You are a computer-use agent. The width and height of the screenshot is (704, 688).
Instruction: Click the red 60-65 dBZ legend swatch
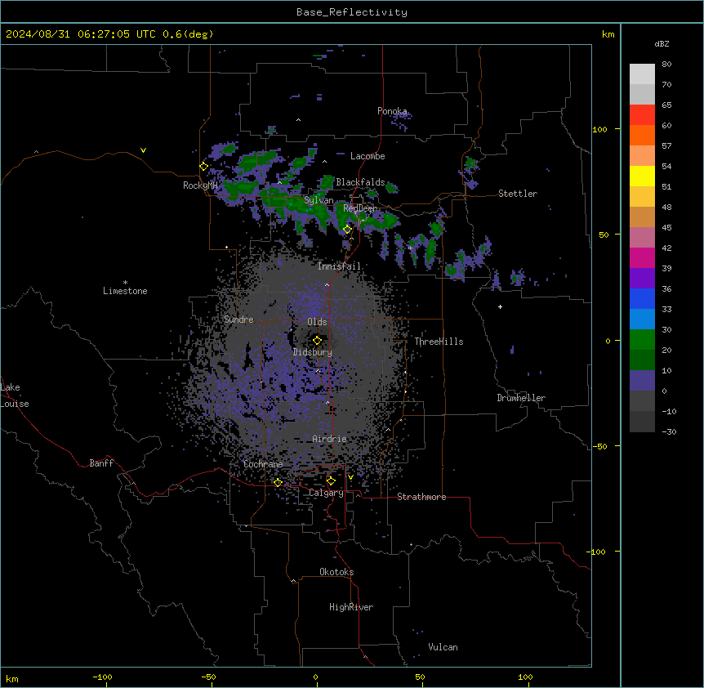[642, 115]
